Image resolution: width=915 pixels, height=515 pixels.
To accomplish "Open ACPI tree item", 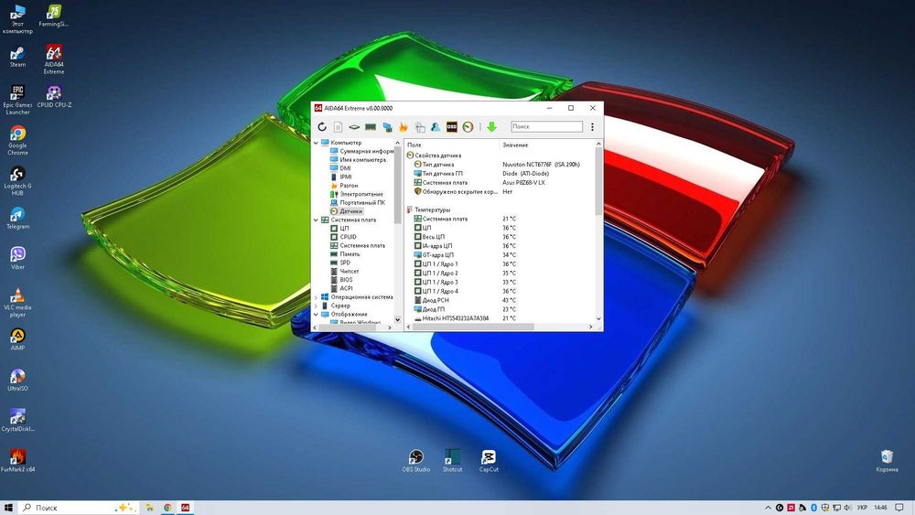I will pos(341,288).
